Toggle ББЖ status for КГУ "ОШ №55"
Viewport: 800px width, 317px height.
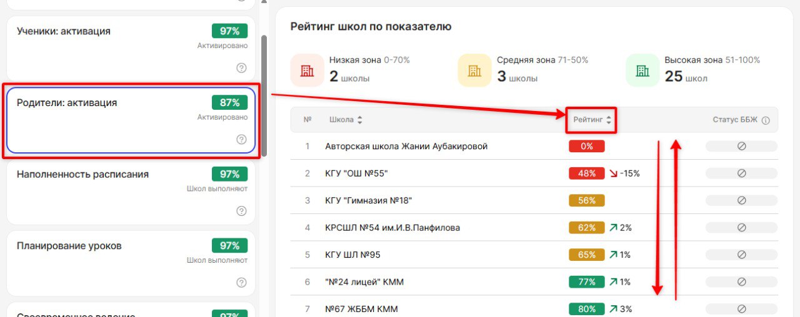pyautogui.click(x=741, y=173)
